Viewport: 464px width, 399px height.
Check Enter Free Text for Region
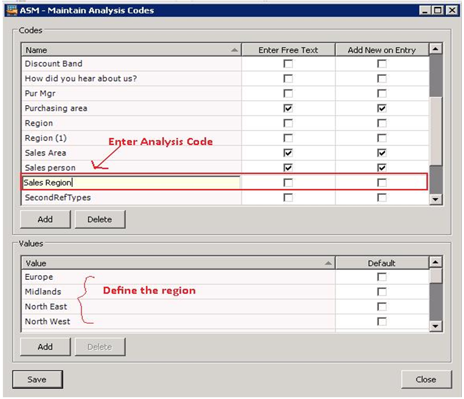[x=288, y=123]
